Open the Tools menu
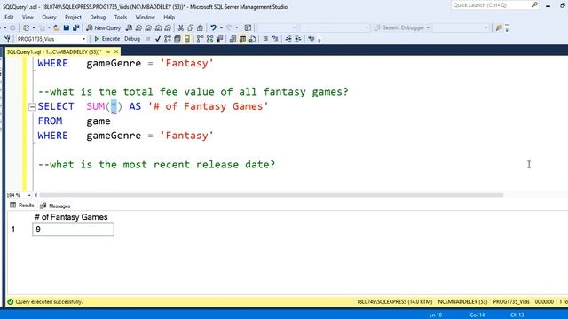The height and width of the screenshot is (319, 568). 121,17
